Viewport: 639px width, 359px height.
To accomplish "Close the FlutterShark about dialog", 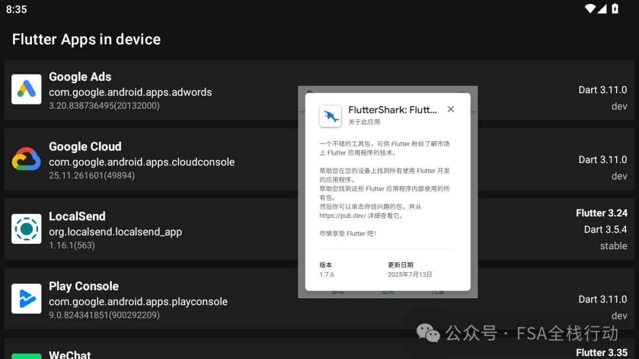I will click(450, 109).
